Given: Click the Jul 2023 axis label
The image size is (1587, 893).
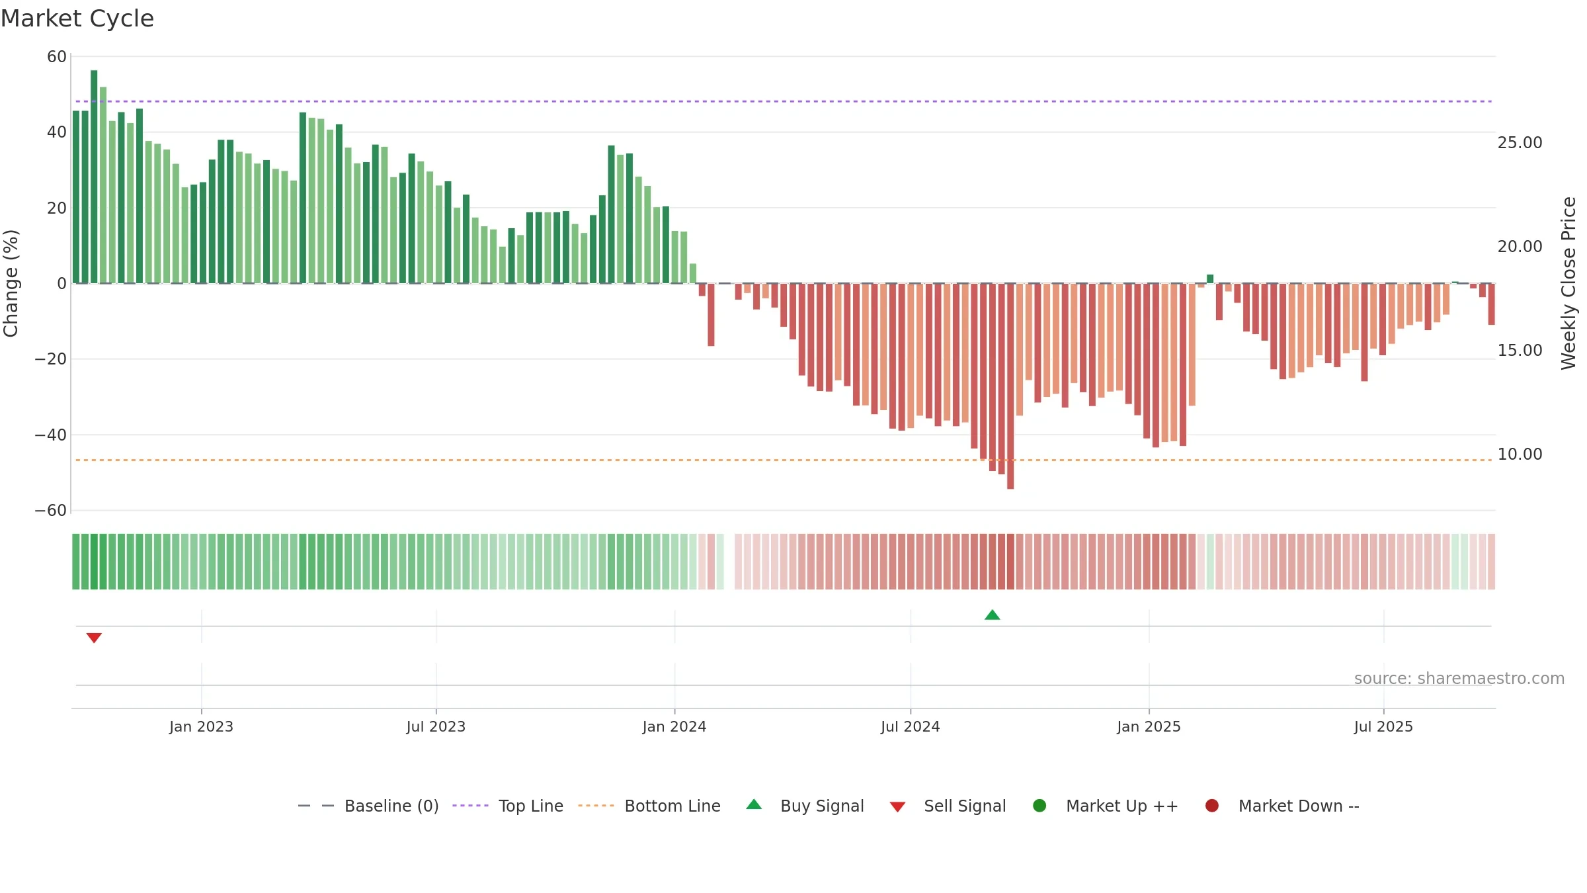Looking at the screenshot, I should 436,726.
